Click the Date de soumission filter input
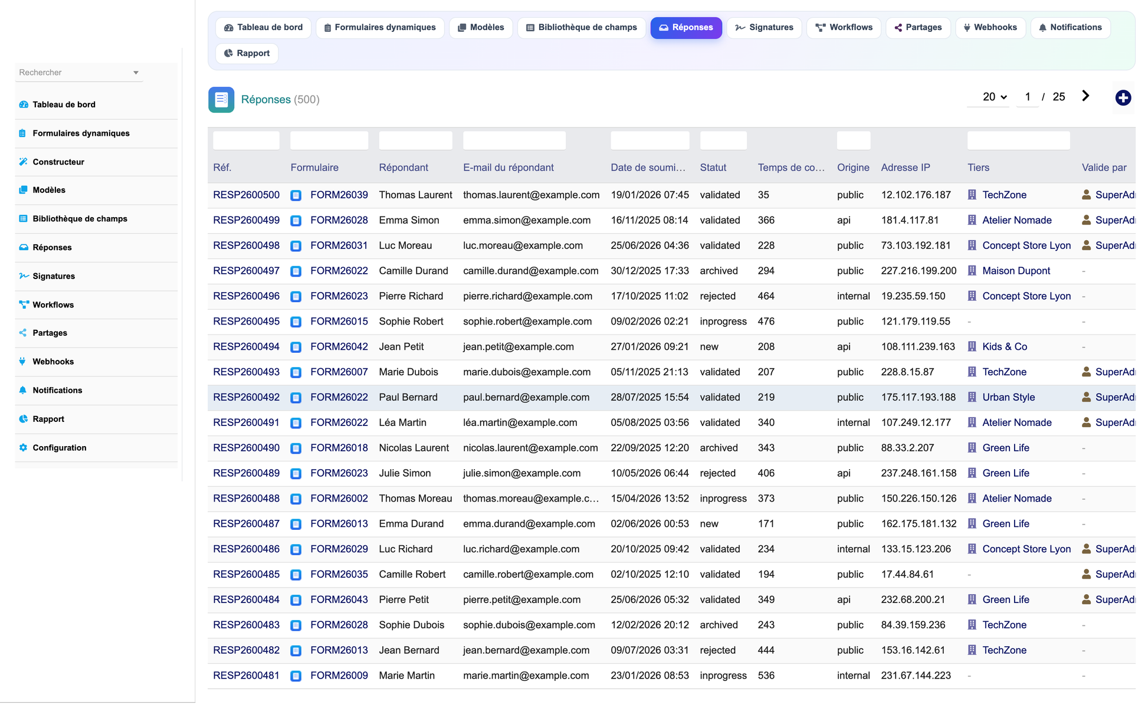Viewport: 1148px width, 711px height. pyautogui.click(x=650, y=140)
